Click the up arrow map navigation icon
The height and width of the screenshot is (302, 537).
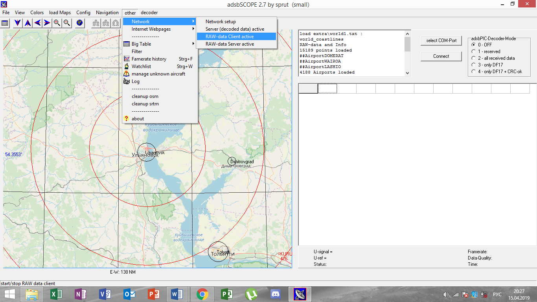click(x=28, y=23)
